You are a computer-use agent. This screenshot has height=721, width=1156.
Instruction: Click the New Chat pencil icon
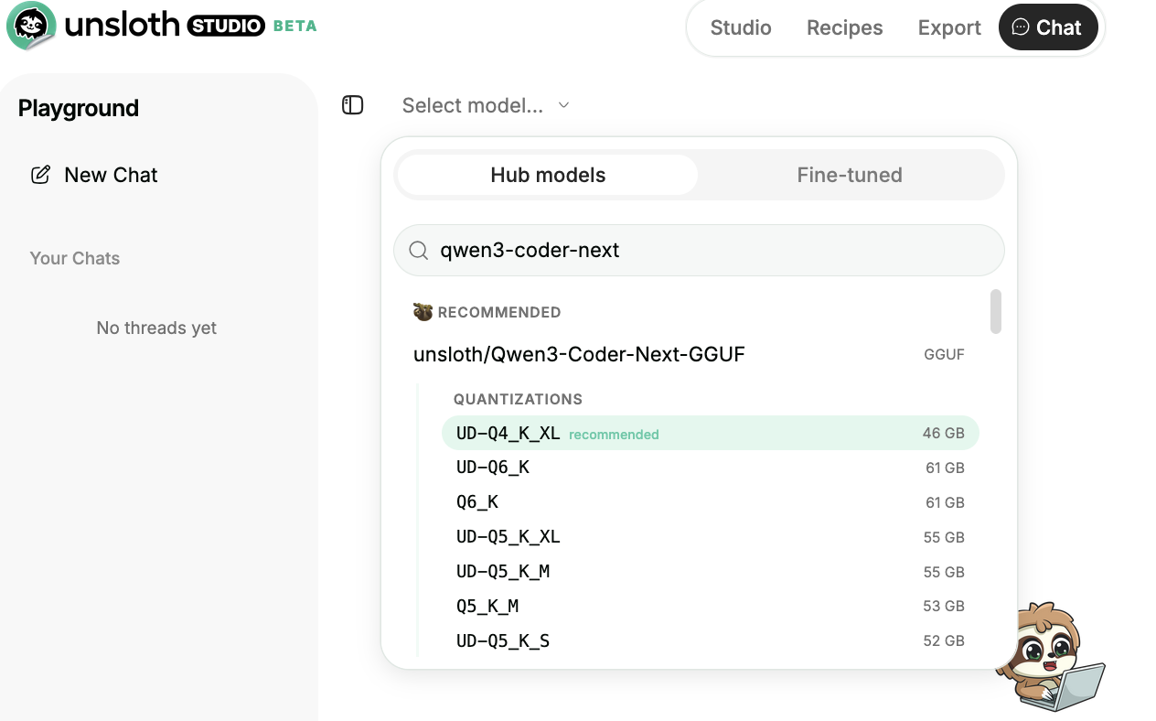(x=40, y=175)
